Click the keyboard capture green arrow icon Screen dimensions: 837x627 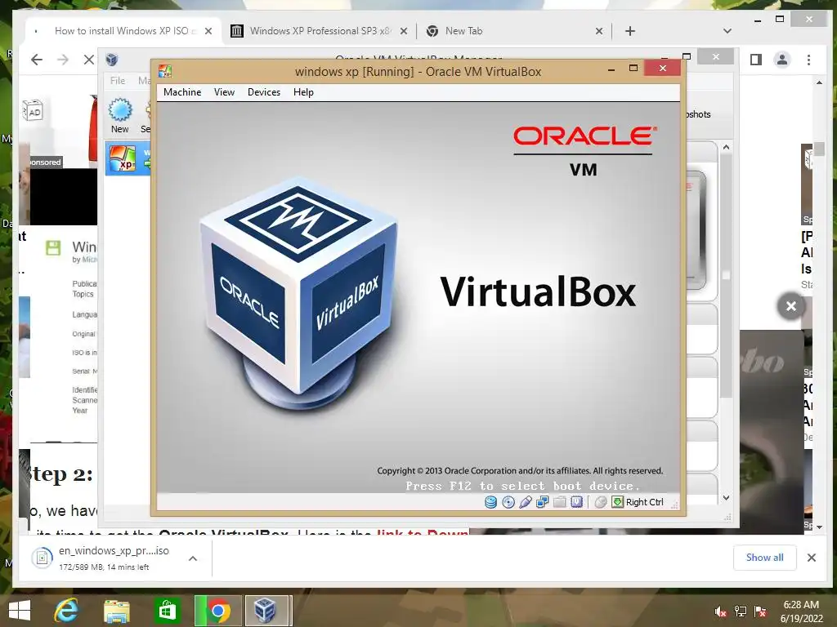(618, 502)
